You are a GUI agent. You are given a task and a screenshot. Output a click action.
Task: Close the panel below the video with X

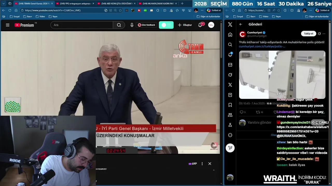[210, 164]
